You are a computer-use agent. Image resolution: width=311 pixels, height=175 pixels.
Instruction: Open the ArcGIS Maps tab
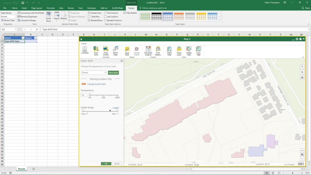(x=118, y=8)
